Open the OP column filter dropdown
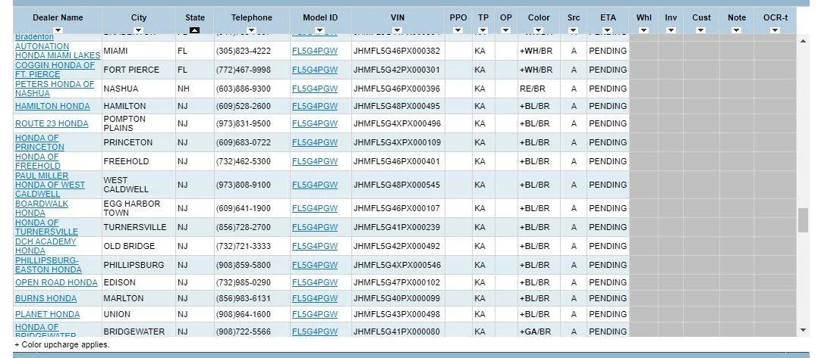Image resolution: width=821 pixels, height=358 pixels. (x=506, y=30)
